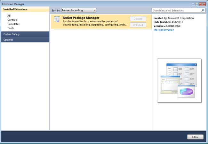The height and width of the screenshot is (144, 208).
Task: Click the Close button at bottom
Action: 195,137
